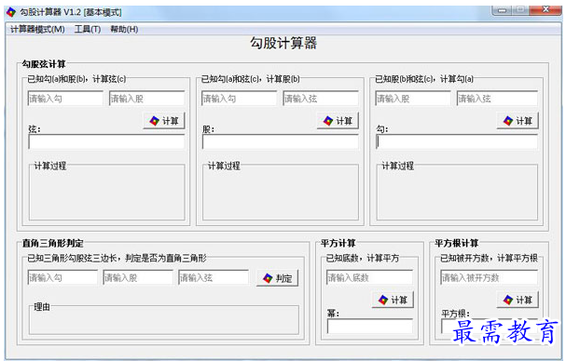Click the 请输入勾 field in 计算股(b) section
The height and width of the screenshot is (361, 566).
[x=239, y=99]
